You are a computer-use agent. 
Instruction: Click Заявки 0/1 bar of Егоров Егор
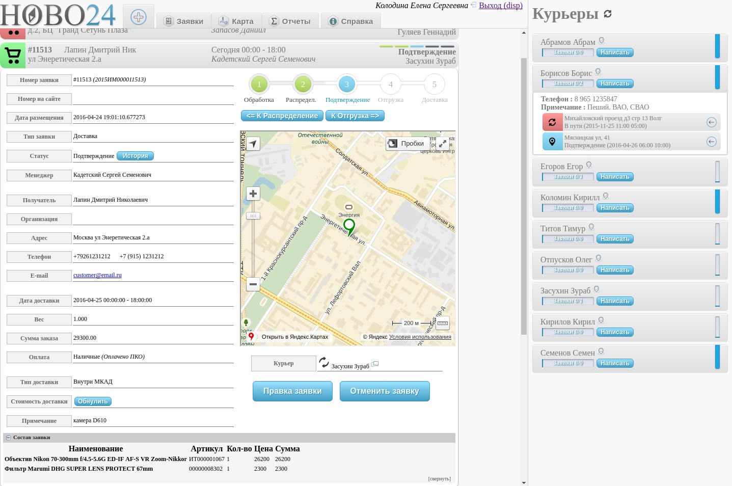[568, 177]
